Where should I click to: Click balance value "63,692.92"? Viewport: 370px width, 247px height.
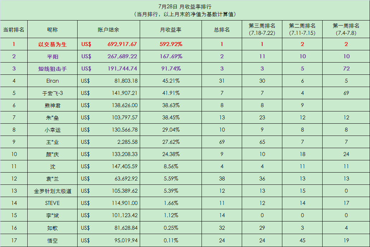[126, 179]
